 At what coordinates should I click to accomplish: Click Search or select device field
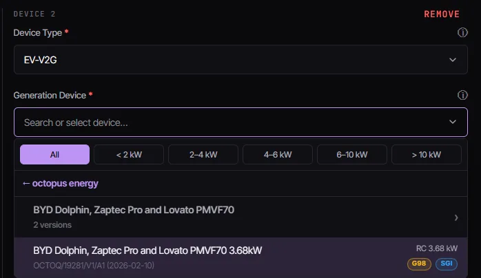pyautogui.click(x=240, y=122)
